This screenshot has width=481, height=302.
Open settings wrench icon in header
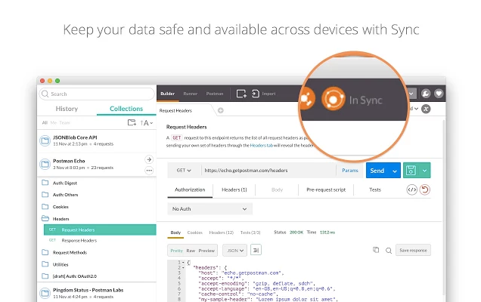point(426,94)
